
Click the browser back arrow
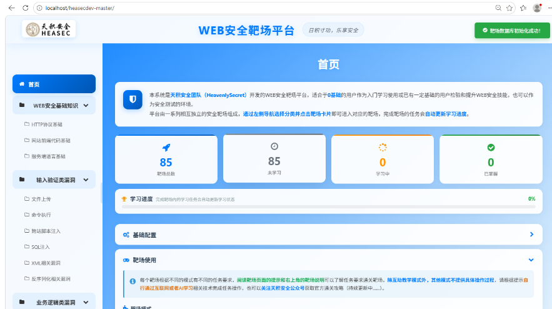(11, 8)
